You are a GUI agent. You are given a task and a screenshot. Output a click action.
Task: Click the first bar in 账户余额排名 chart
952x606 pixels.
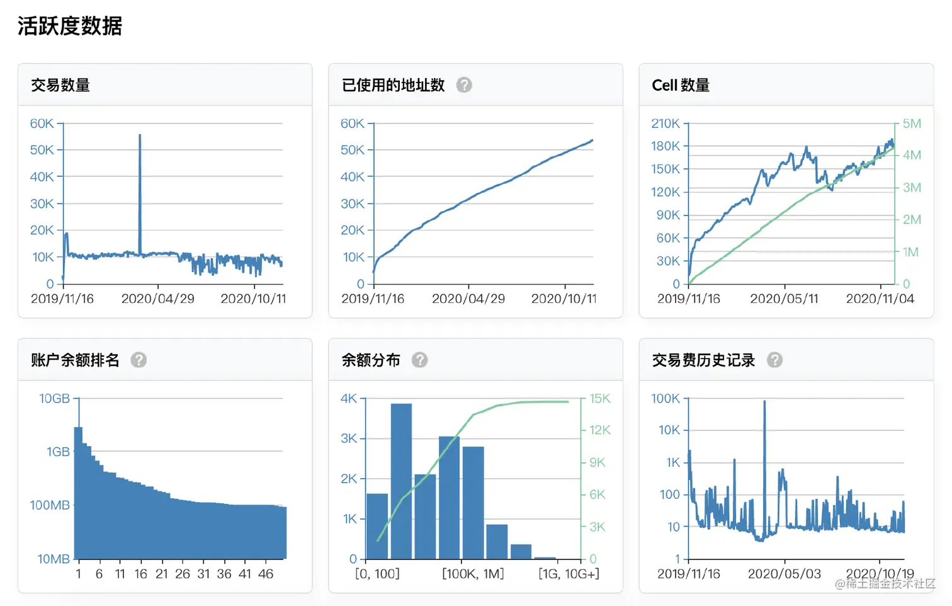(x=78, y=493)
